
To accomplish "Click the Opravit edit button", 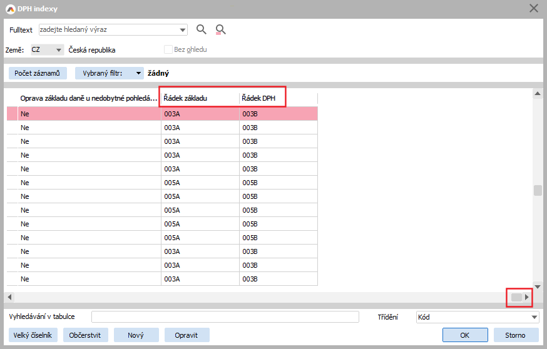I will [x=187, y=335].
